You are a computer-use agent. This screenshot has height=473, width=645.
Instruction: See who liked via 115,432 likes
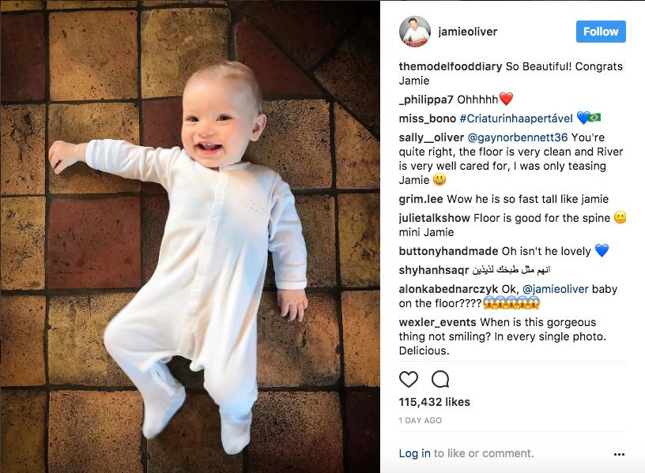(x=434, y=402)
